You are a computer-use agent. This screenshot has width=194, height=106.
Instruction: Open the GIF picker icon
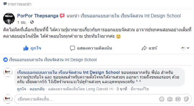tap(178, 99)
